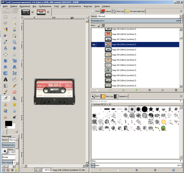The width and height of the screenshot is (184, 173).
Task: Open the layer mode dropdown
Action: (x=139, y=16)
